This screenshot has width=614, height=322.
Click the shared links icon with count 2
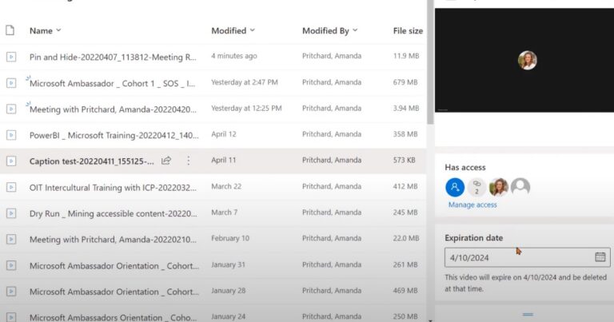click(477, 188)
